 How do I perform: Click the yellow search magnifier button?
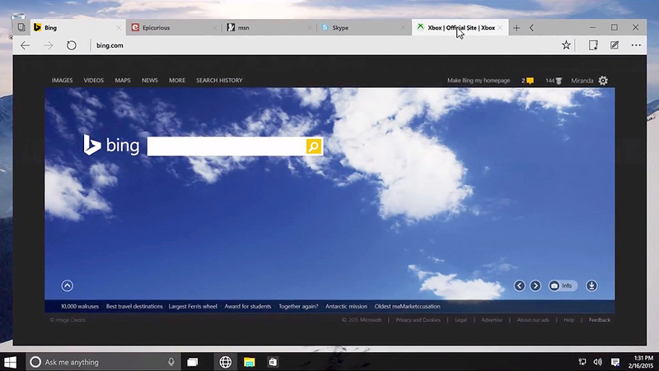click(314, 146)
